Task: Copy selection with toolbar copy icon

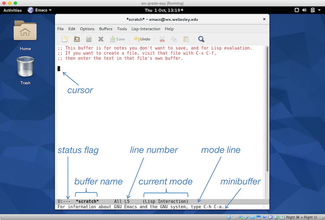Action: point(174,39)
